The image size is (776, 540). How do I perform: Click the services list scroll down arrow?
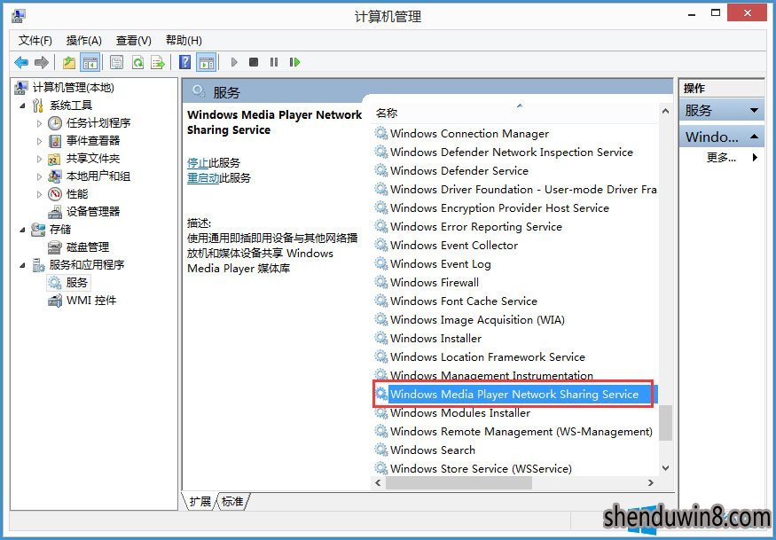[x=666, y=468]
